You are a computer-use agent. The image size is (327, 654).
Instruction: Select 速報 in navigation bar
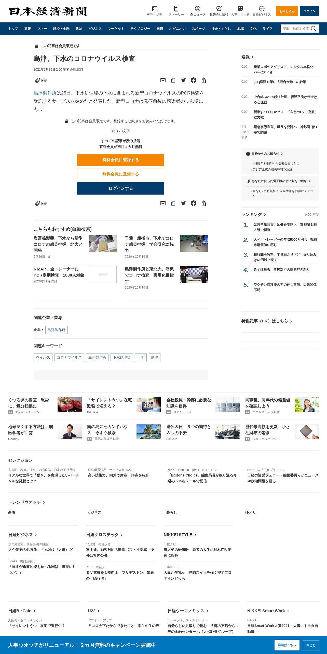(x=28, y=29)
